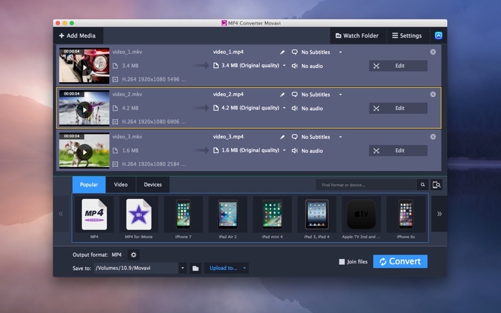Click the detect device icon
Screen dimensions: 501x313
pos(436,185)
